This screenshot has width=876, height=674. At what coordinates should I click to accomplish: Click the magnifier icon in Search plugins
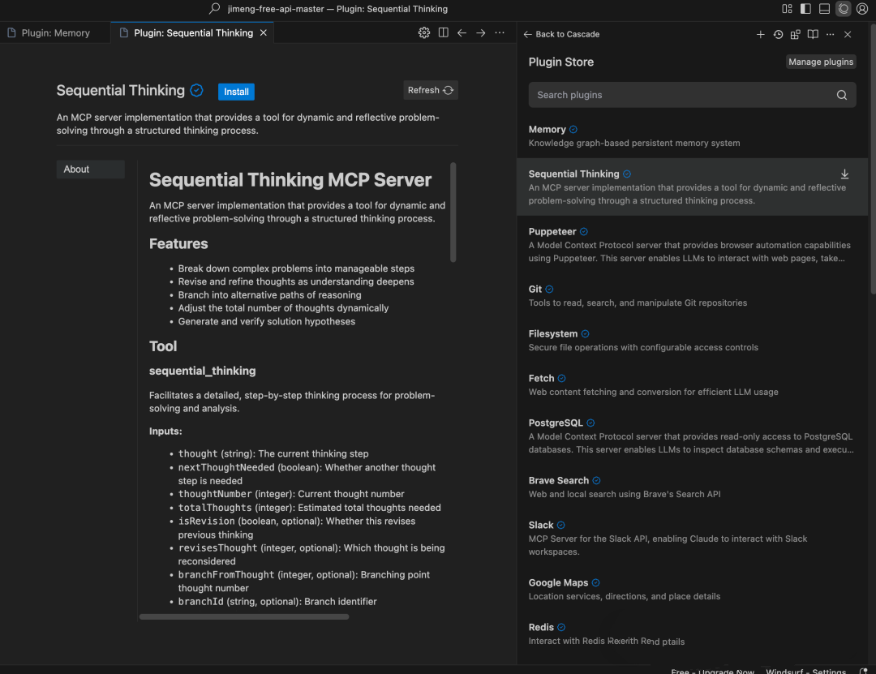click(841, 95)
